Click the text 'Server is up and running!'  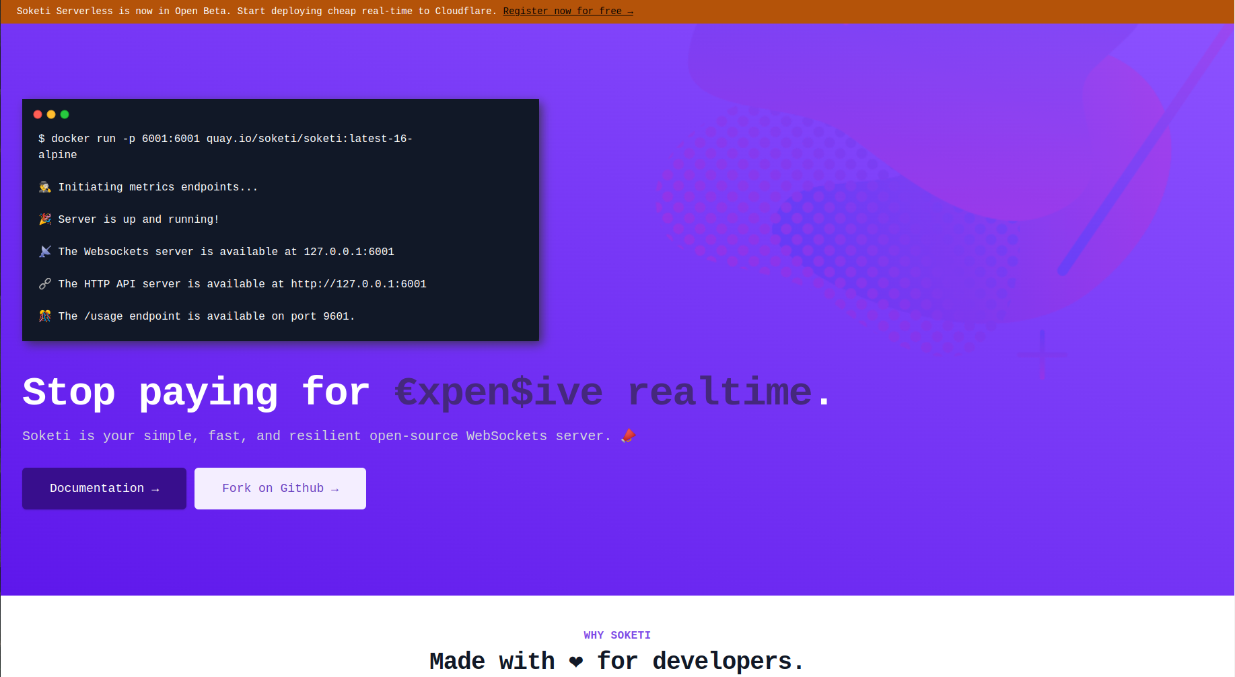click(139, 219)
